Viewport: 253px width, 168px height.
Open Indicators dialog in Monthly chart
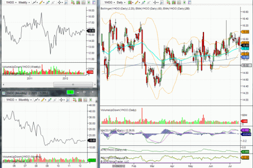(x=85, y=100)
